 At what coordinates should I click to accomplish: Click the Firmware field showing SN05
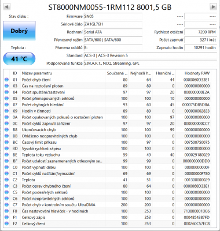[x=113, y=17]
